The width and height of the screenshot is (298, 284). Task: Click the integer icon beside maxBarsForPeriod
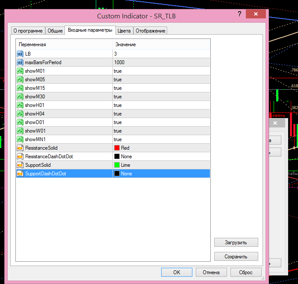click(x=20, y=62)
